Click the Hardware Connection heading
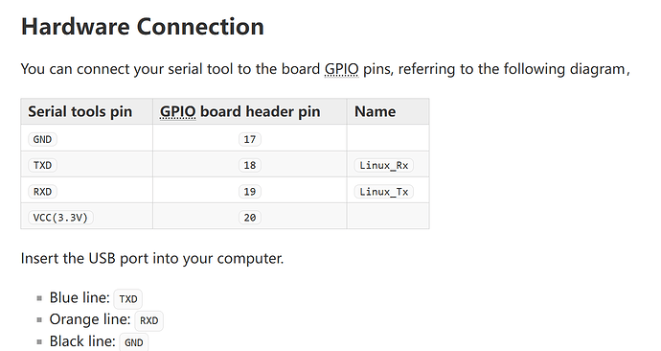The width and height of the screenshot is (661, 351). [143, 27]
